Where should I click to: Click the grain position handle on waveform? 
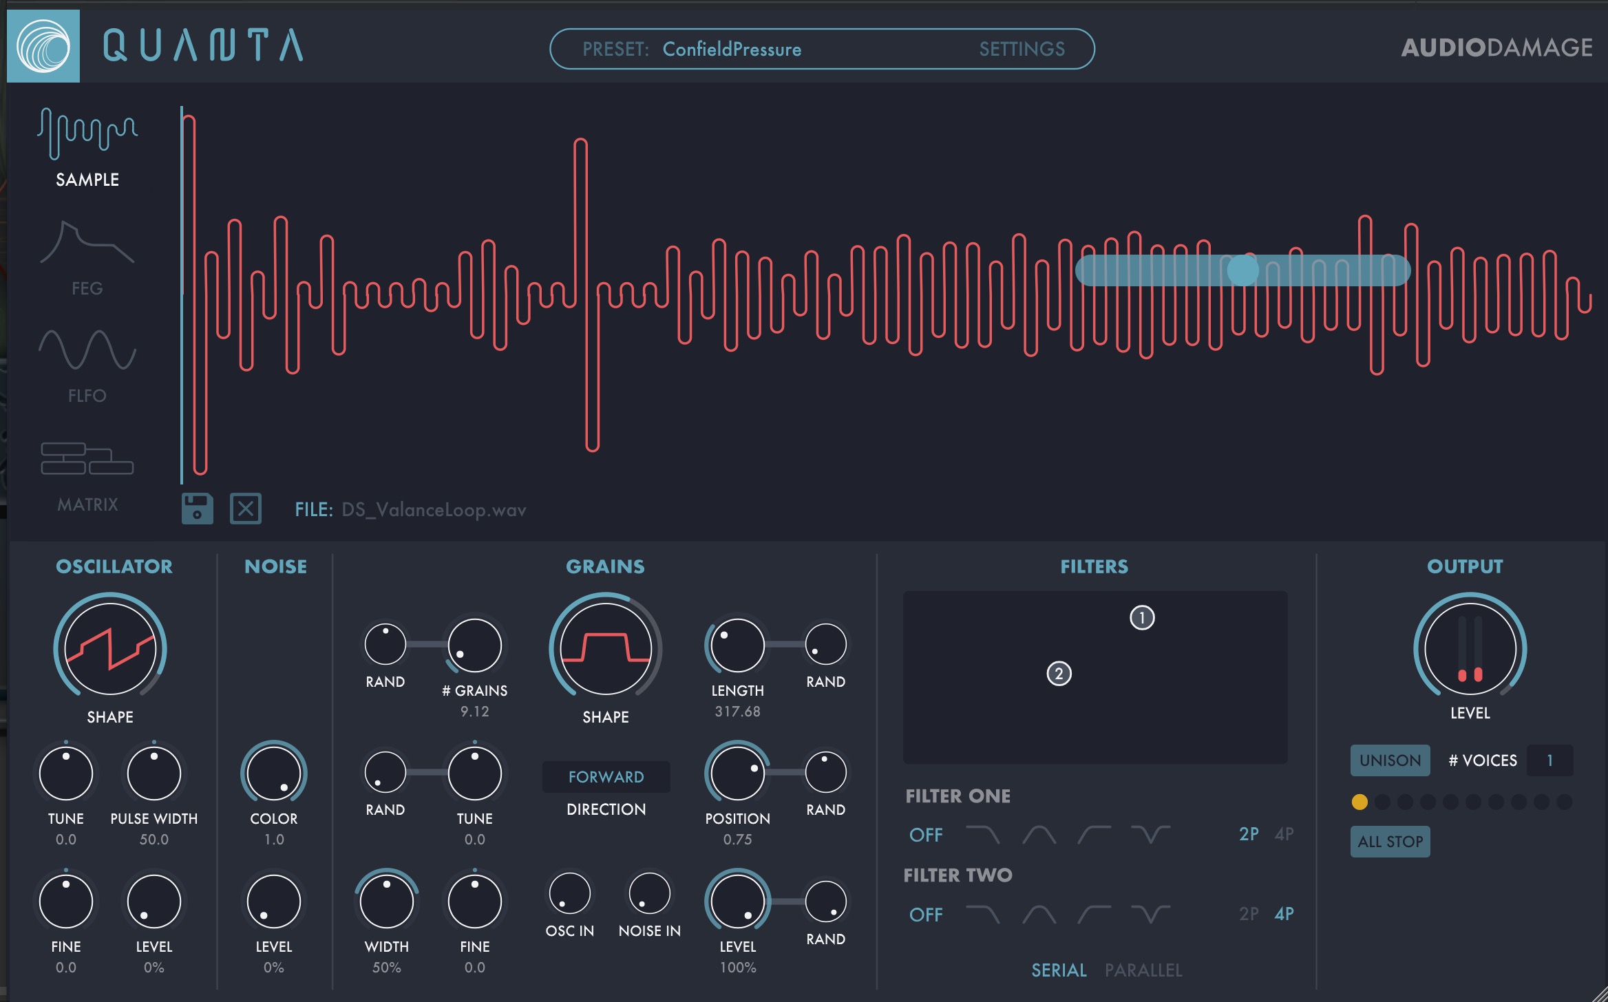point(1242,270)
